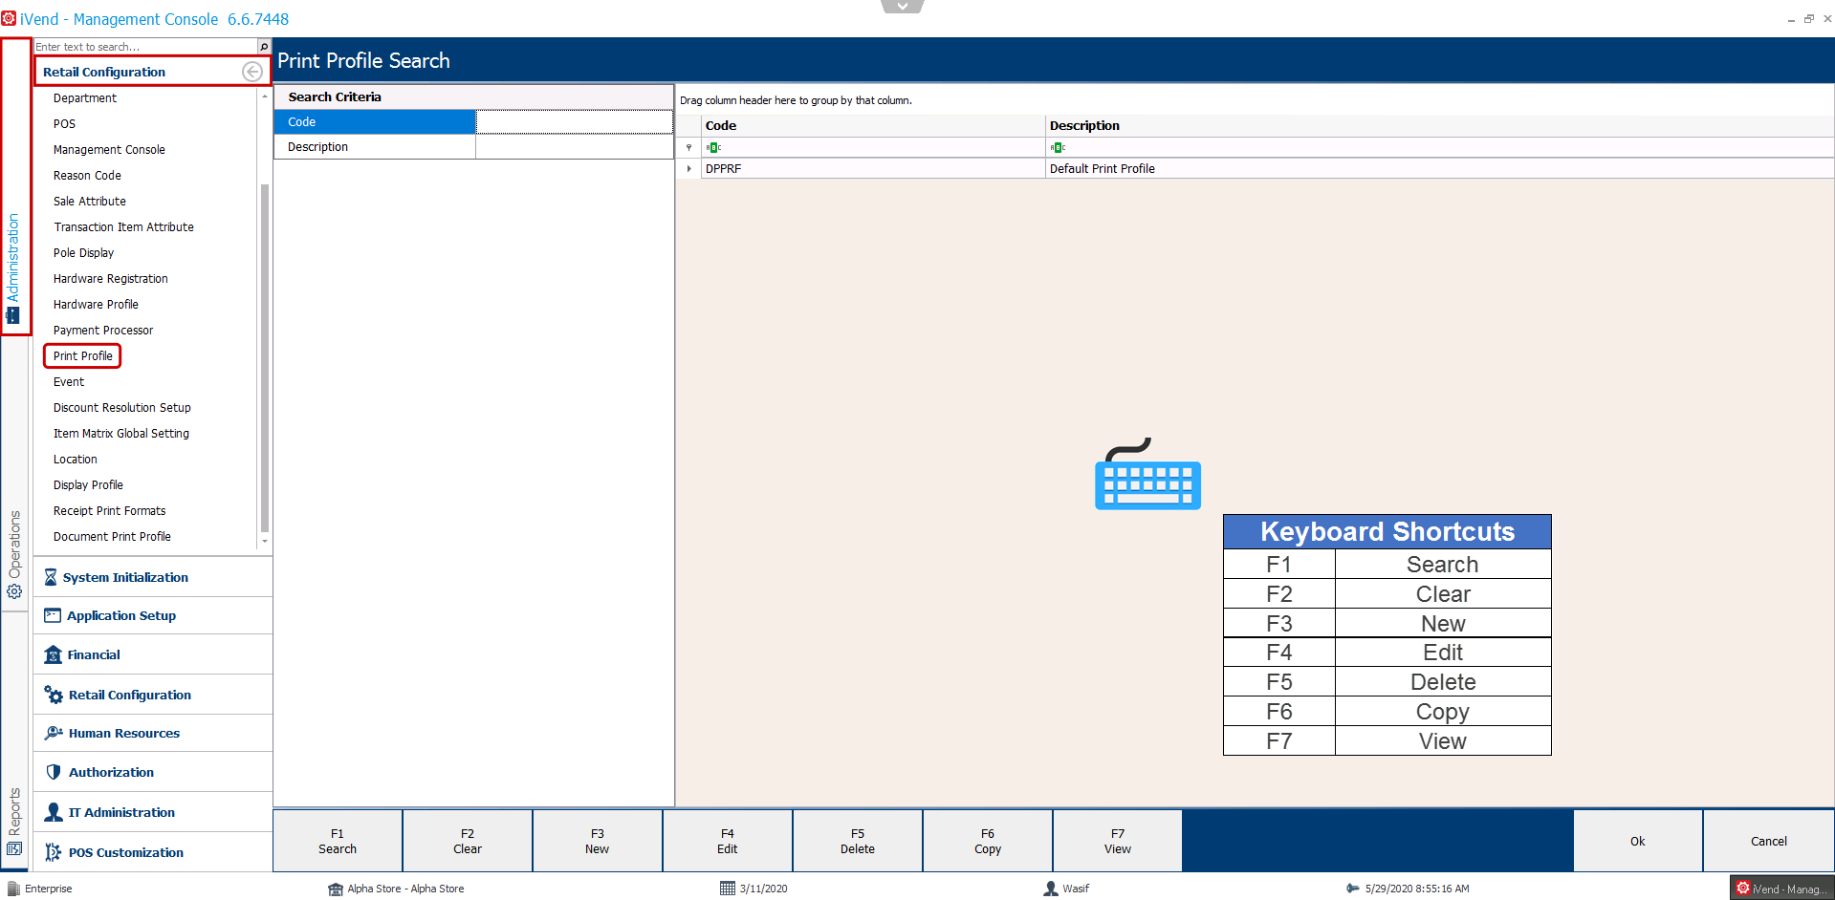1835x900 pixels.
Task: Click the F2 Clear button
Action: [468, 841]
